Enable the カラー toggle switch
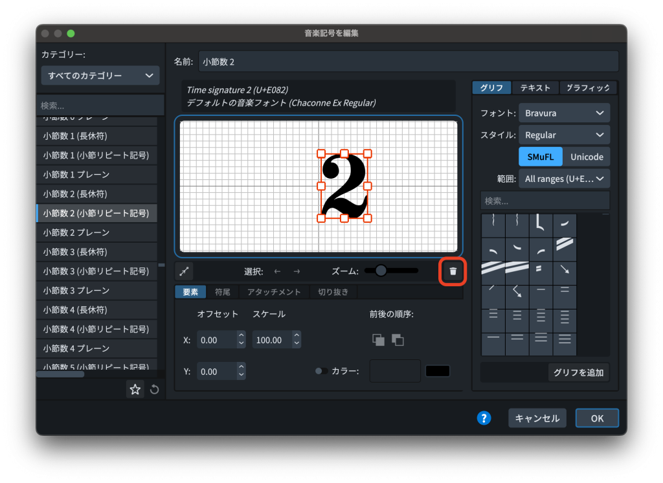Viewport: 663px width, 483px height. [320, 372]
